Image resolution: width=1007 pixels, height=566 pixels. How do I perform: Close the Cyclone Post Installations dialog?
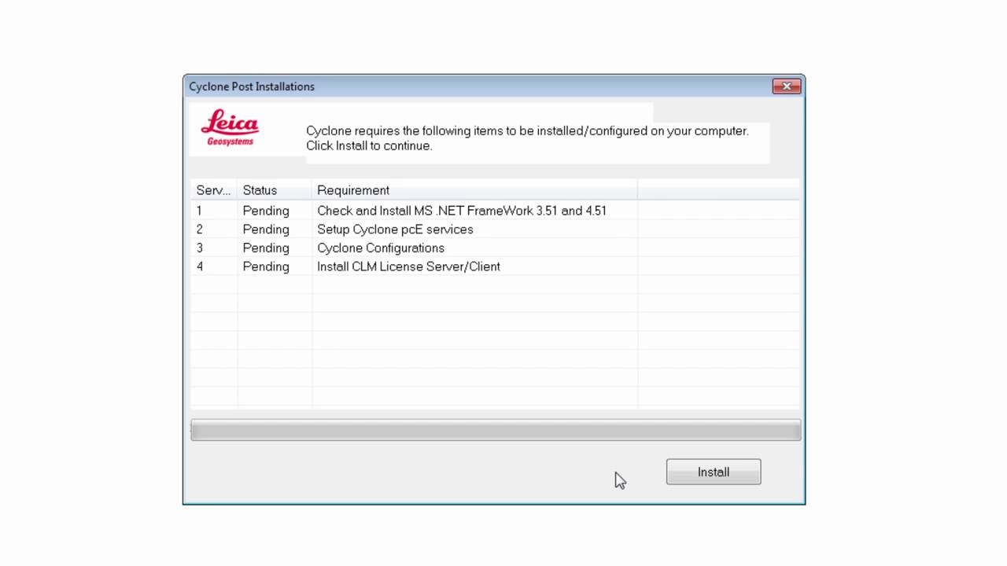(x=786, y=86)
